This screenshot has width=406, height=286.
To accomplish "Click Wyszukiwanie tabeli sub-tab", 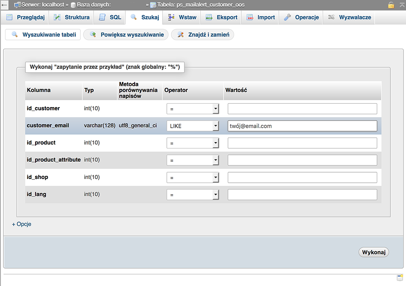I will pos(43,35).
